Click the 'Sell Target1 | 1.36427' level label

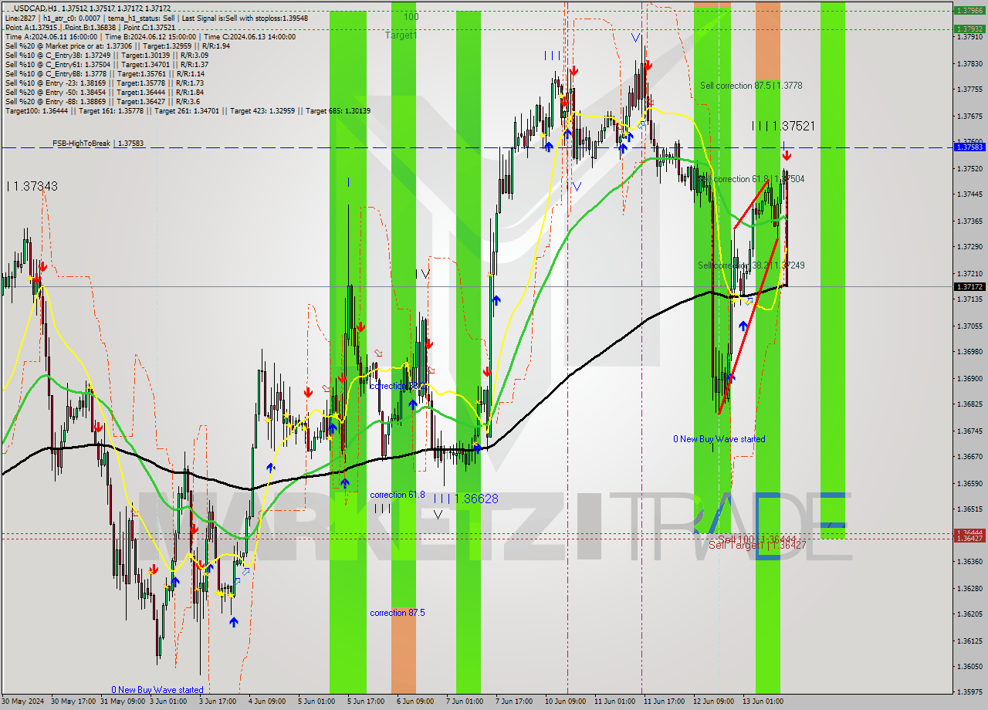757,545
